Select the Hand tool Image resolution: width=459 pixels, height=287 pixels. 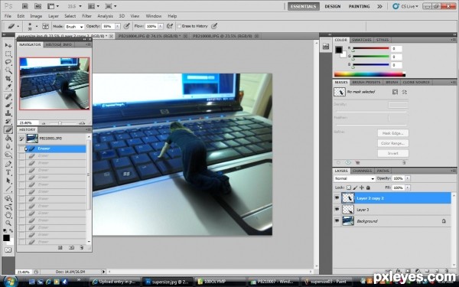[8, 215]
